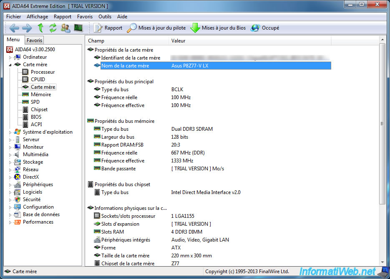Expand the Multimédia tree node
The image size is (390, 279).
(10, 155)
